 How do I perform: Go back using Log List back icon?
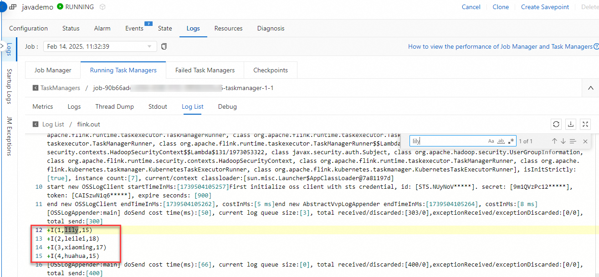(35, 124)
